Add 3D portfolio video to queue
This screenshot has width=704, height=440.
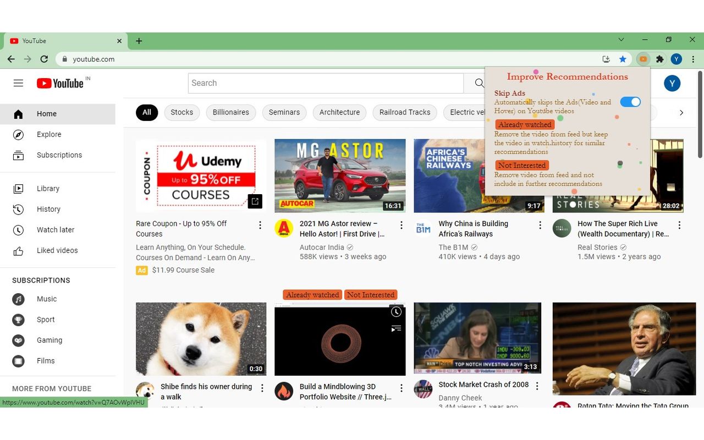tap(396, 328)
